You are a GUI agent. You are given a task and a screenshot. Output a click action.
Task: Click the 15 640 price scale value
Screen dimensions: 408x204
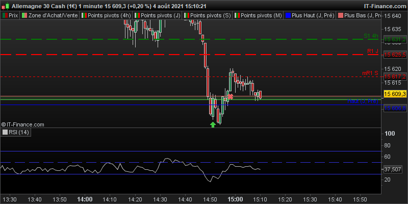coord(393,16)
